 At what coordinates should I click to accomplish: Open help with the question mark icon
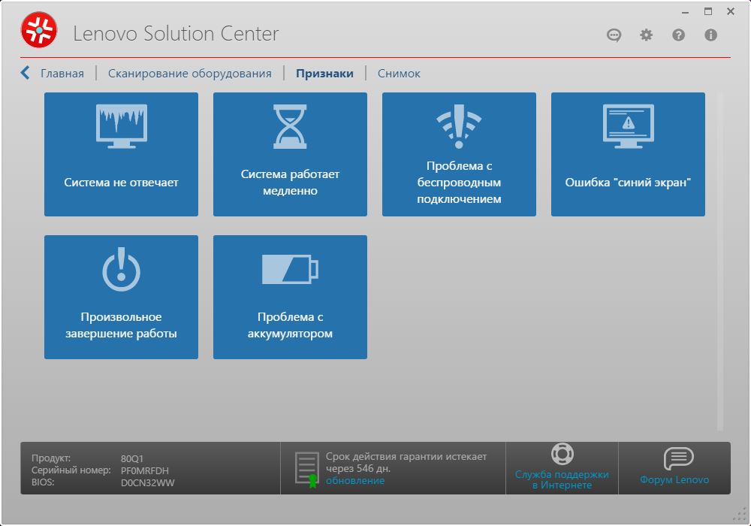tap(678, 35)
